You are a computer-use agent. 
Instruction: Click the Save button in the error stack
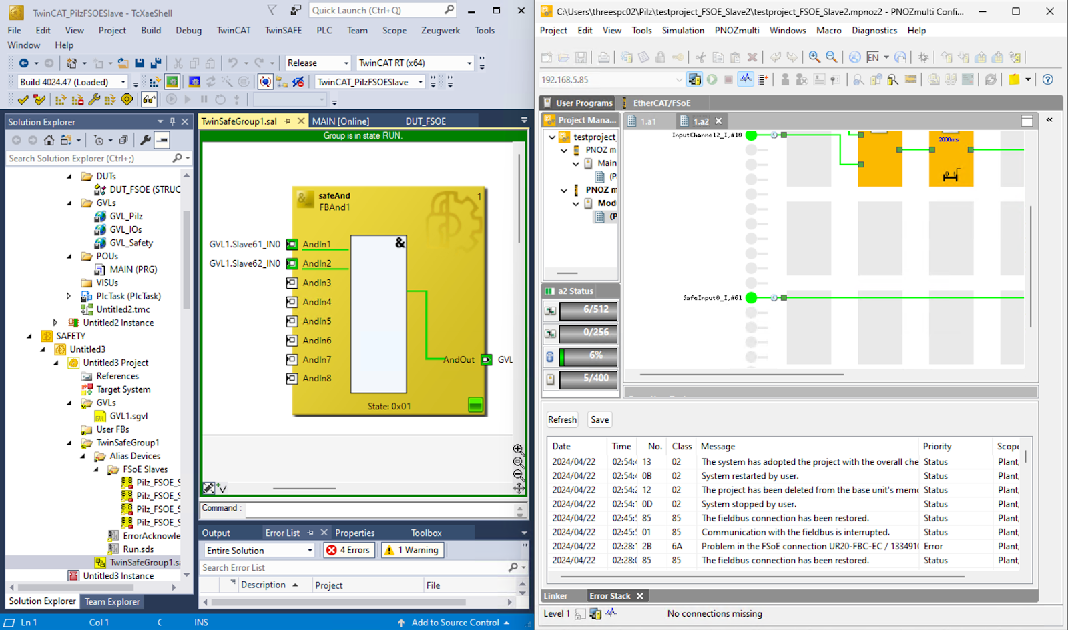[599, 419]
